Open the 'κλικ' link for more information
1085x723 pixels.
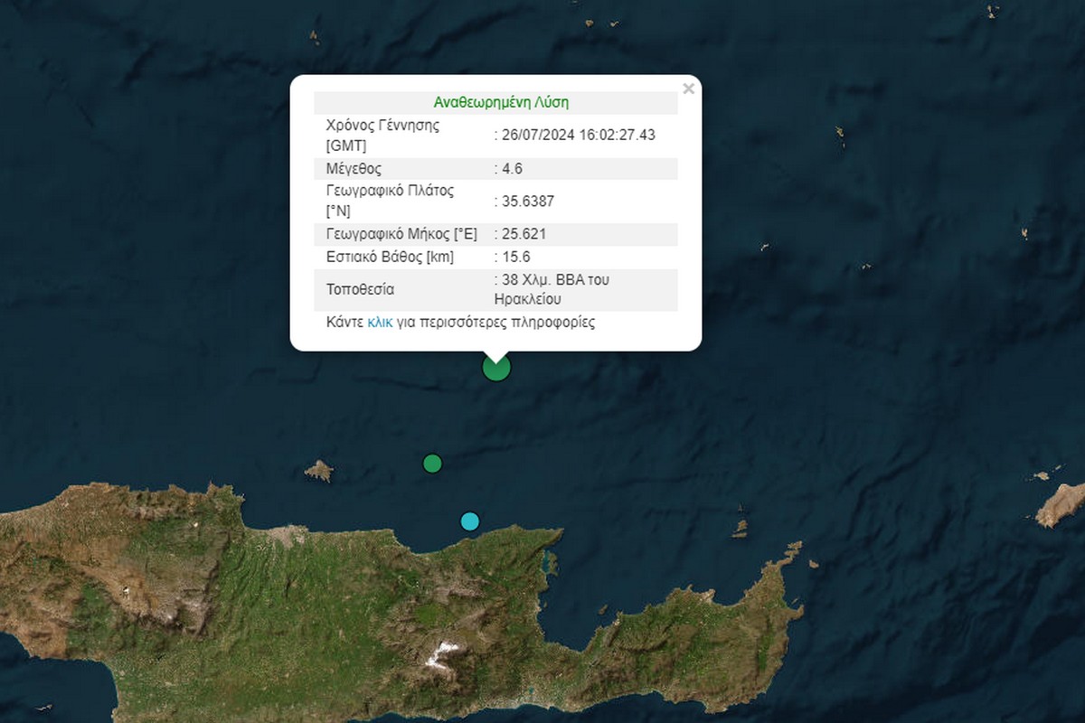(x=380, y=323)
